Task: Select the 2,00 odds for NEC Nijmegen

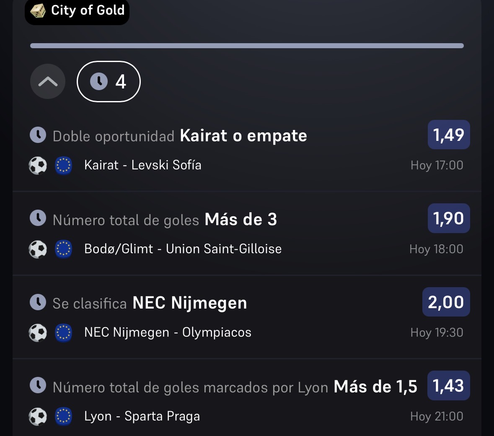Action: 446,302
